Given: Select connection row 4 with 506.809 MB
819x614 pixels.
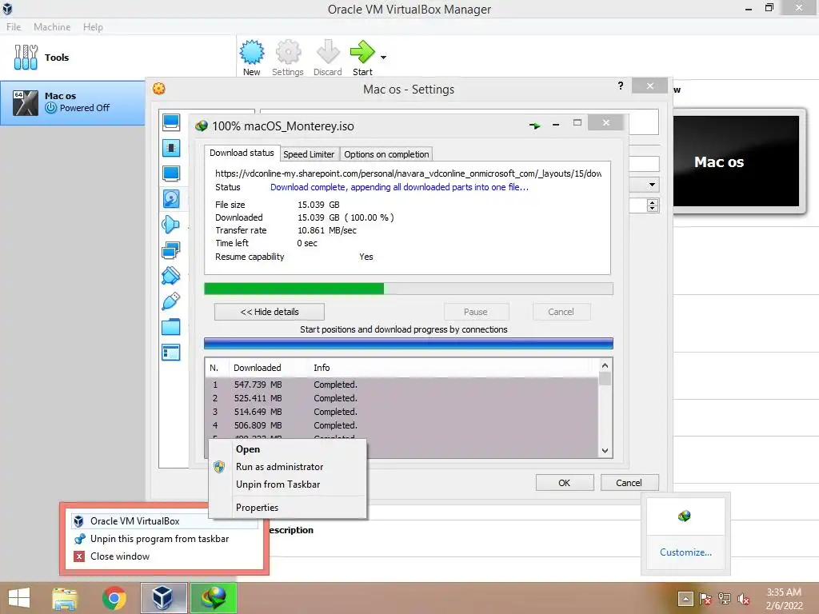Looking at the screenshot, I should point(402,425).
